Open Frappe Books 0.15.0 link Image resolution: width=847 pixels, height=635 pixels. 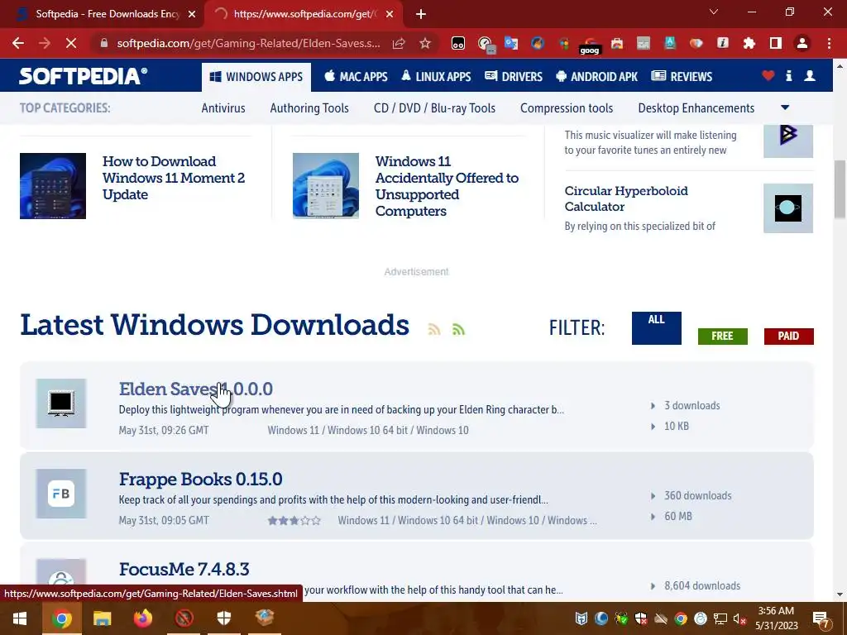(x=200, y=479)
